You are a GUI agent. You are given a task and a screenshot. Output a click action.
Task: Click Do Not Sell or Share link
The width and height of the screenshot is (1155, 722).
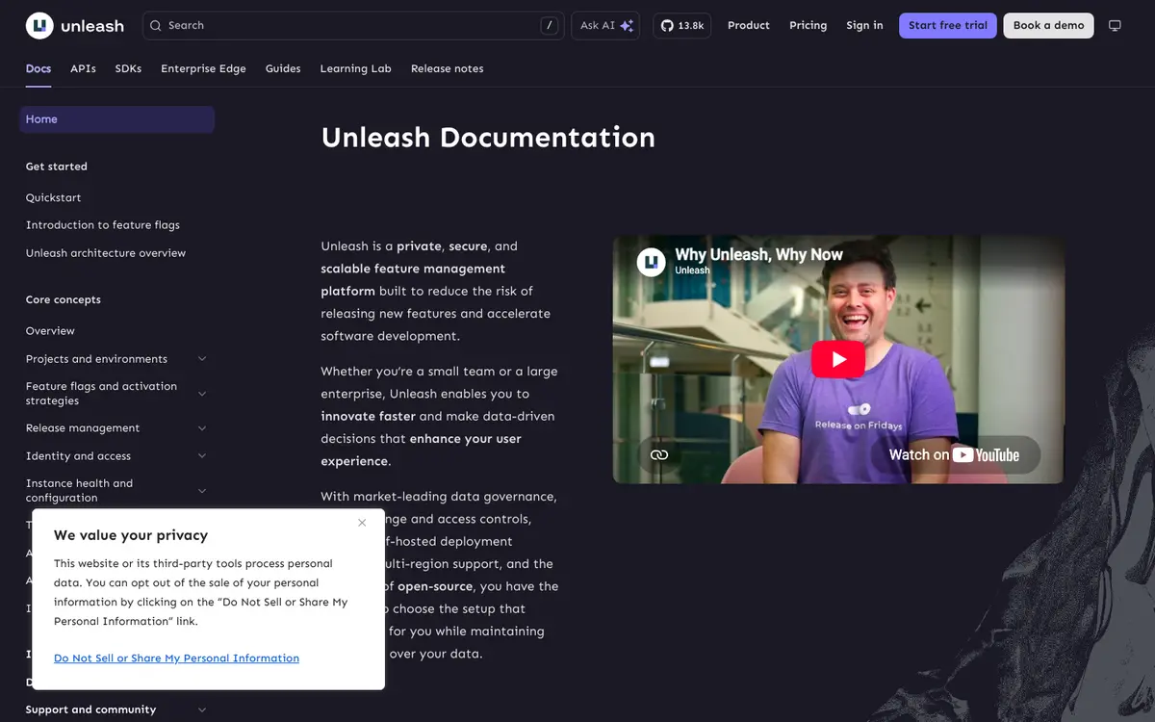(x=176, y=658)
